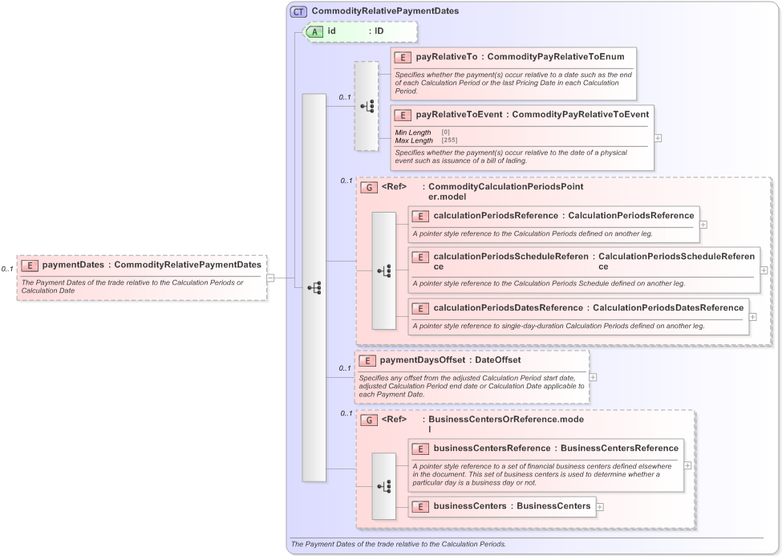
Task: Expand businessCentersReference element
Action: pyautogui.click(x=687, y=465)
